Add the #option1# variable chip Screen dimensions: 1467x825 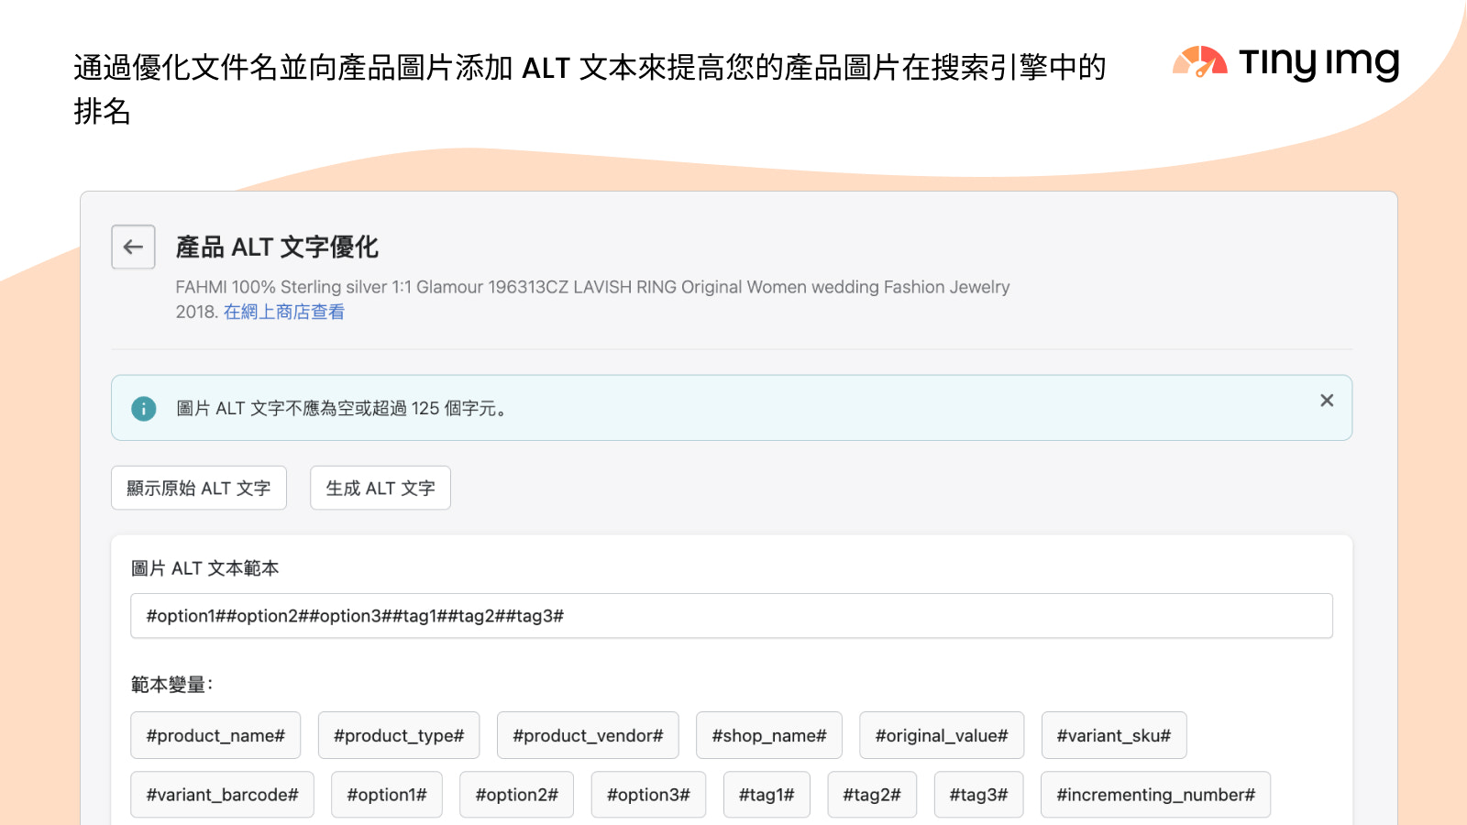point(387,795)
